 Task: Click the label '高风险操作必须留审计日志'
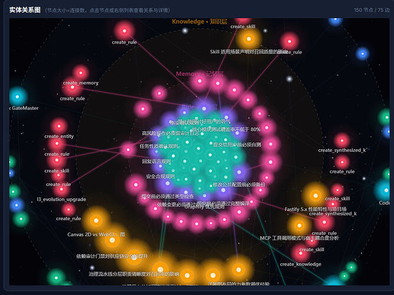[170, 133]
